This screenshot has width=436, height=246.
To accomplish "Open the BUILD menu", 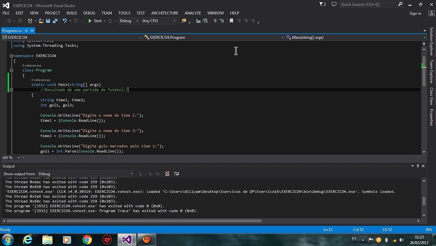I will [x=72, y=13].
